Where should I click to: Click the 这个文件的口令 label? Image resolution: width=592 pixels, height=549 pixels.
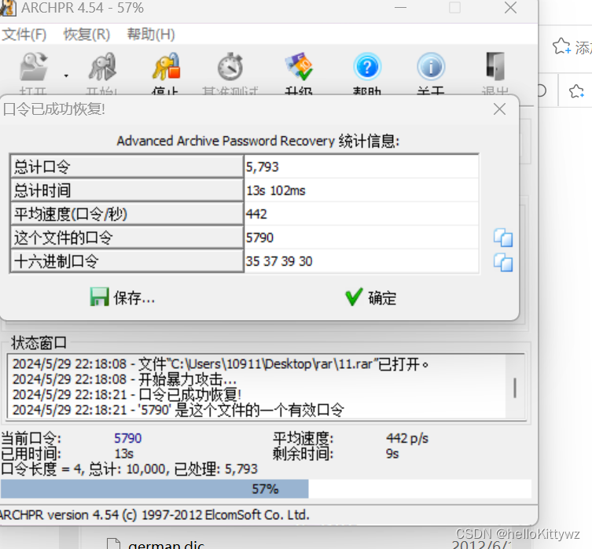coord(127,238)
